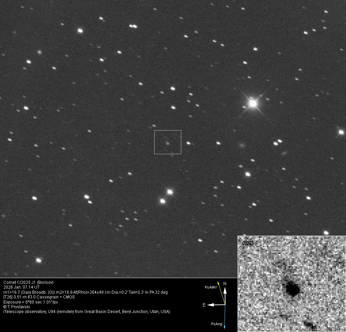This screenshot has width=346, height=332.
Task: Click the white north arrow head
Action: coord(225,290)
